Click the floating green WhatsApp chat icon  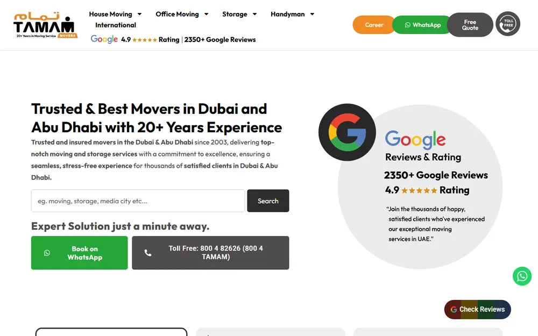522,276
